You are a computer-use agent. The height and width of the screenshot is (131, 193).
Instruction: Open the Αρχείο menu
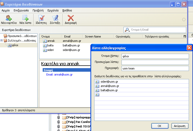click(6, 10)
